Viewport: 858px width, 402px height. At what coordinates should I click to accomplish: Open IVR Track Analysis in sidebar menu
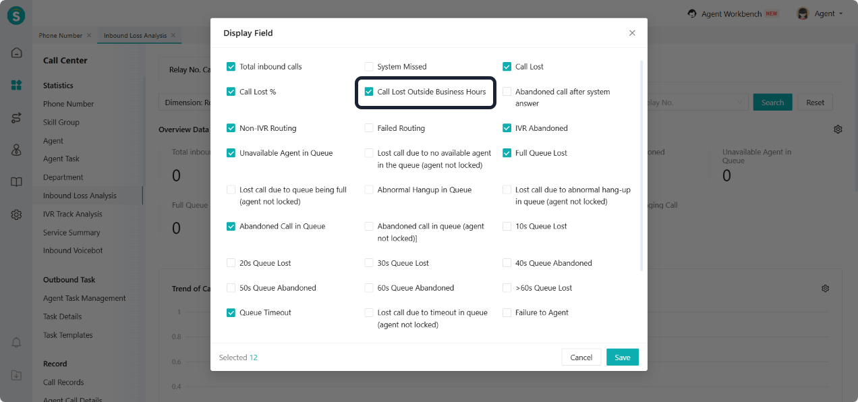coord(73,214)
